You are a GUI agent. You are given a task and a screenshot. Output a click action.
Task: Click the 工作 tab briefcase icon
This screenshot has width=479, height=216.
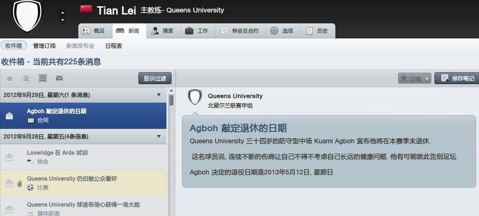(x=189, y=31)
